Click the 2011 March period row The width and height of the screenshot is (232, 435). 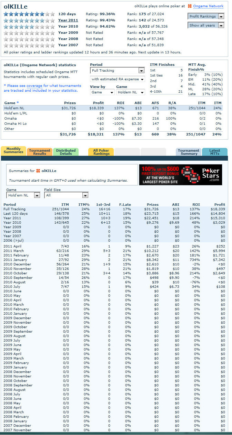(114, 251)
